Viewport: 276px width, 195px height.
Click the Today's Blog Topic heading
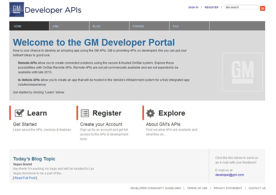(34, 159)
